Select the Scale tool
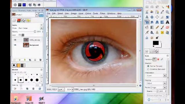This screenshot has height=104, width=185. [x=147, y=22]
